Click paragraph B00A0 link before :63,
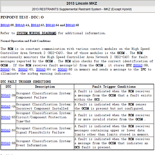Screen dimensions: 155x155 23,69
